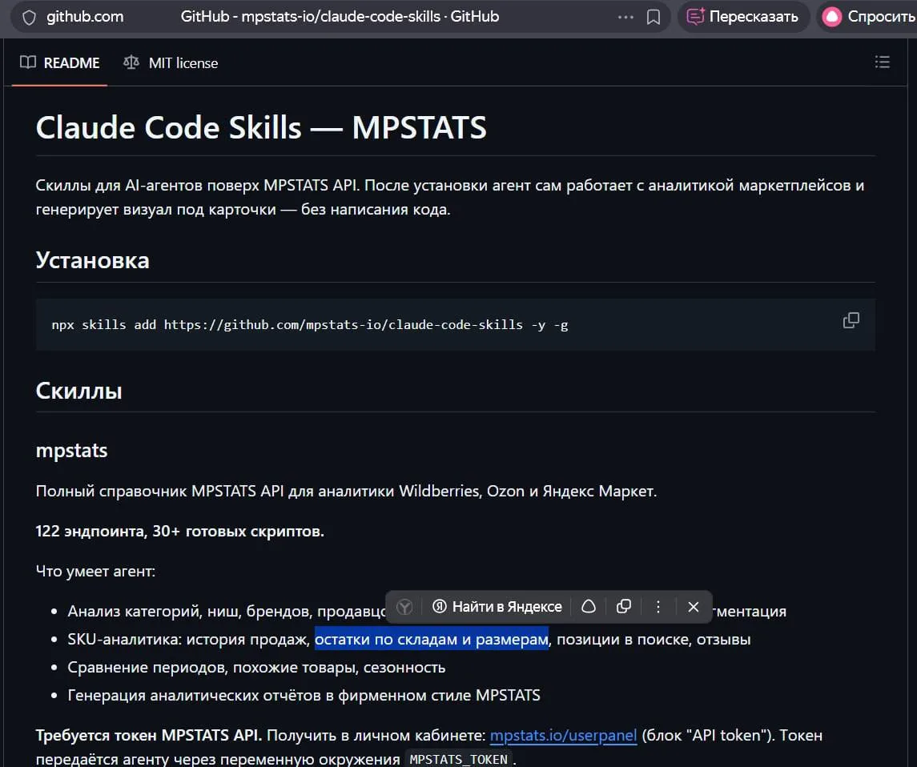Click the line Сравнение периодов, похожие товары, сезонность
Image resolution: width=917 pixels, height=767 pixels.
256,668
